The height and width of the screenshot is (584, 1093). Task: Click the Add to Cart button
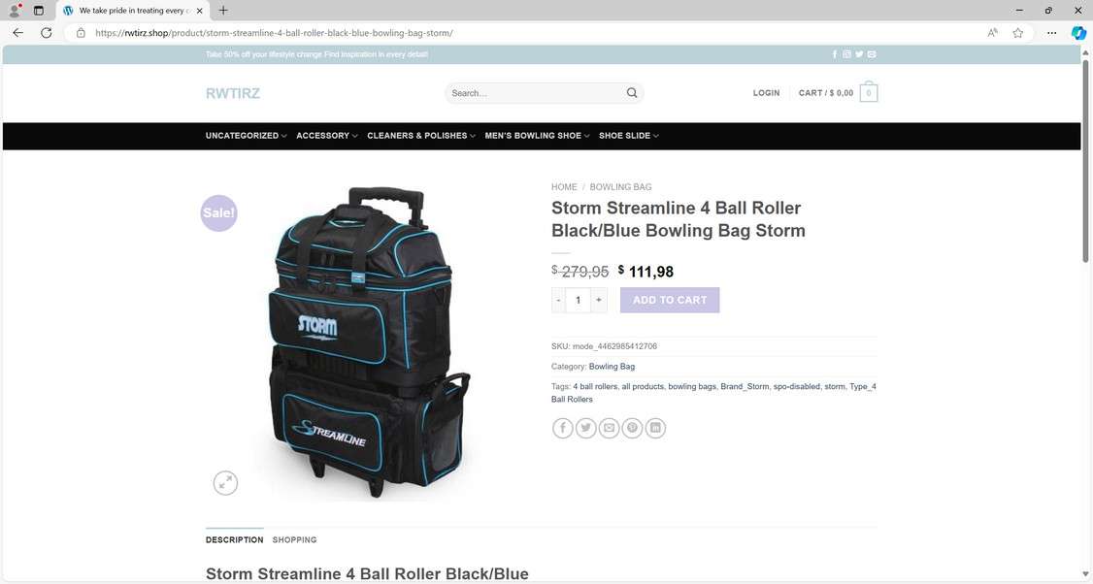pos(670,300)
